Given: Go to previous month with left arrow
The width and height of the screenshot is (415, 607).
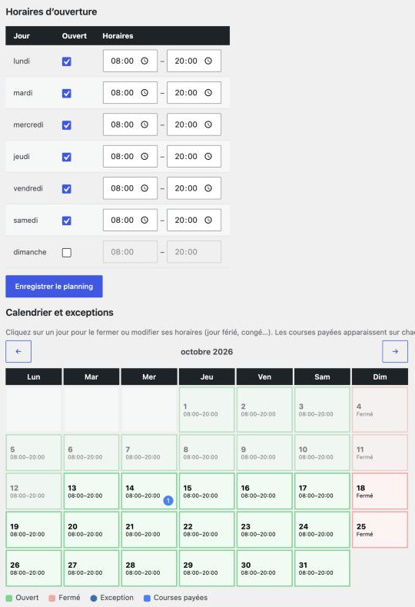Looking at the screenshot, I should click(18, 351).
